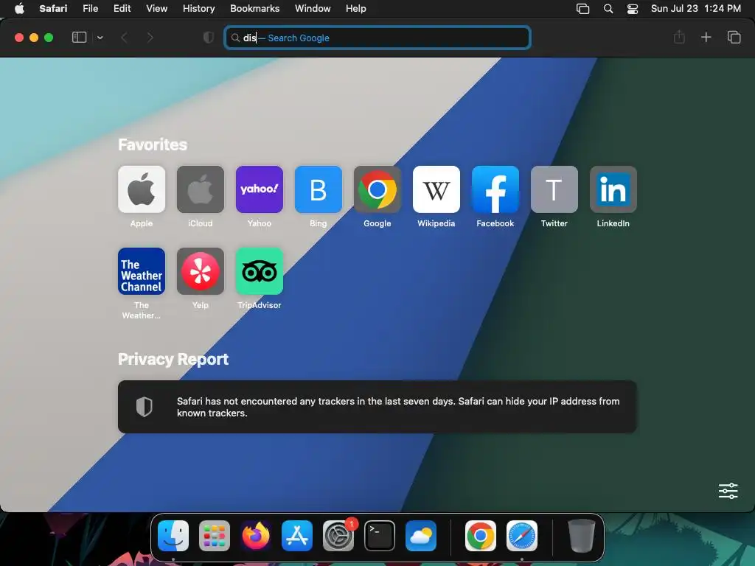Open App Store from the Dock
Screen dimensions: 755x566
(x=296, y=535)
